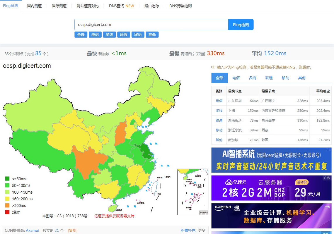Click 联通 link in the results table

pyautogui.click(x=219, y=121)
